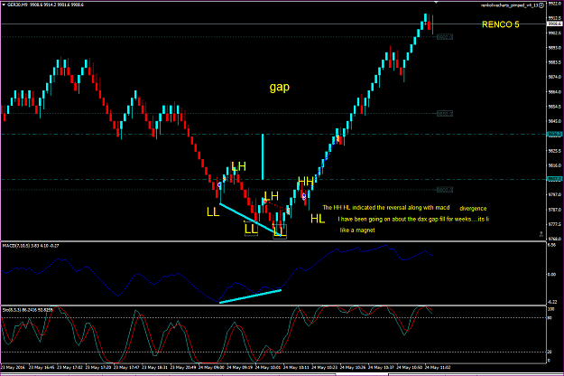Click the annotation about dax gap fill
This screenshot has height=376, width=564.
click(413, 219)
